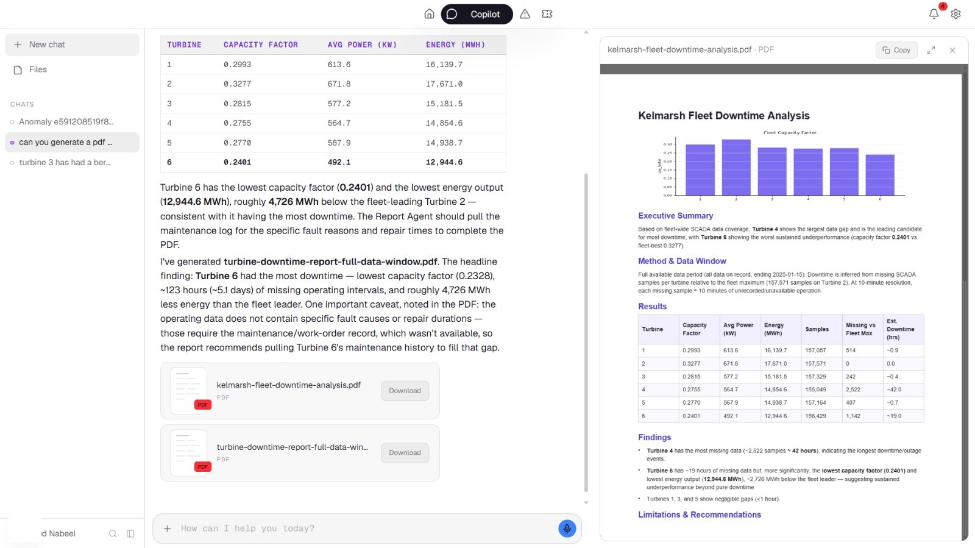Viewport: 975px width, 548px height.
Task: Download turbine-downtime-report-full-data-window PDF
Action: [405, 453]
